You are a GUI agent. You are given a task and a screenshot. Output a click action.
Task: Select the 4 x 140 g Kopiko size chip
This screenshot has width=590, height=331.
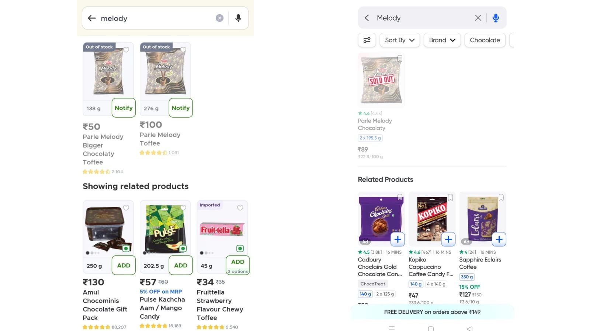click(436, 284)
